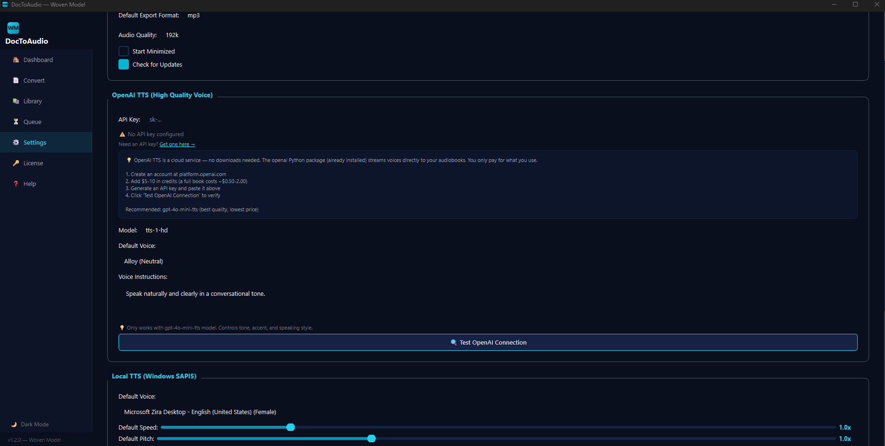Screen dimensions: 885x446
Task: Click in the API Key input field
Action: [x=501, y=120]
